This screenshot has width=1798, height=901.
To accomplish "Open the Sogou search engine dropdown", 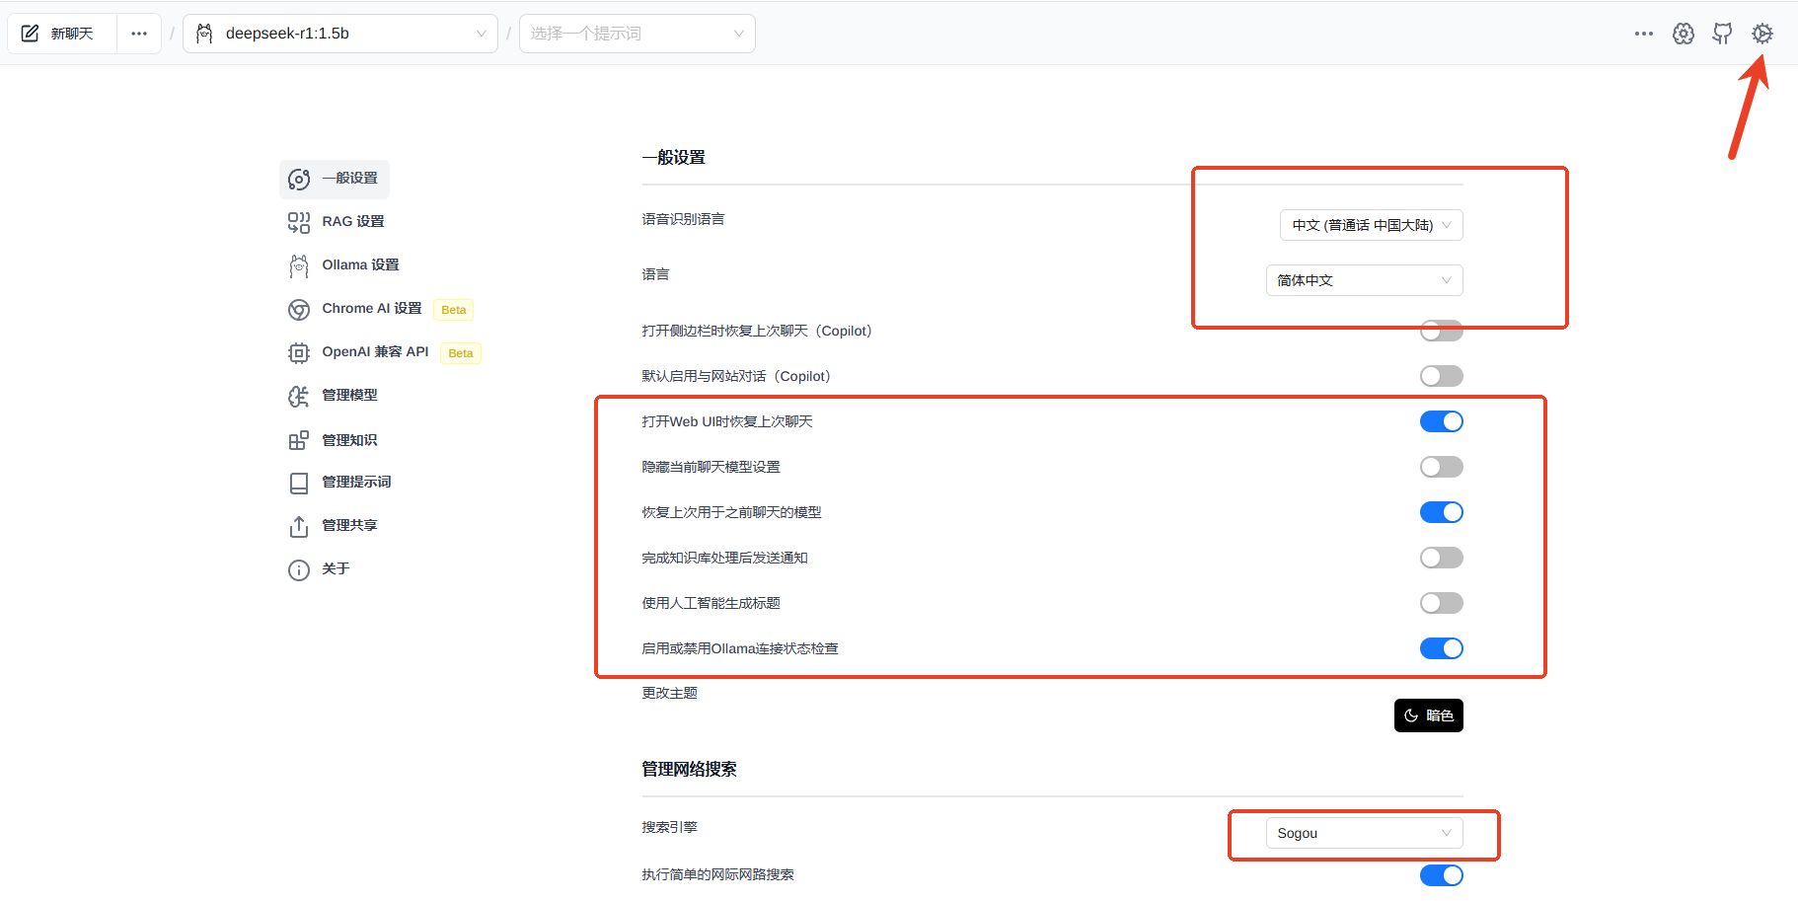I will pyautogui.click(x=1364, y=833).
